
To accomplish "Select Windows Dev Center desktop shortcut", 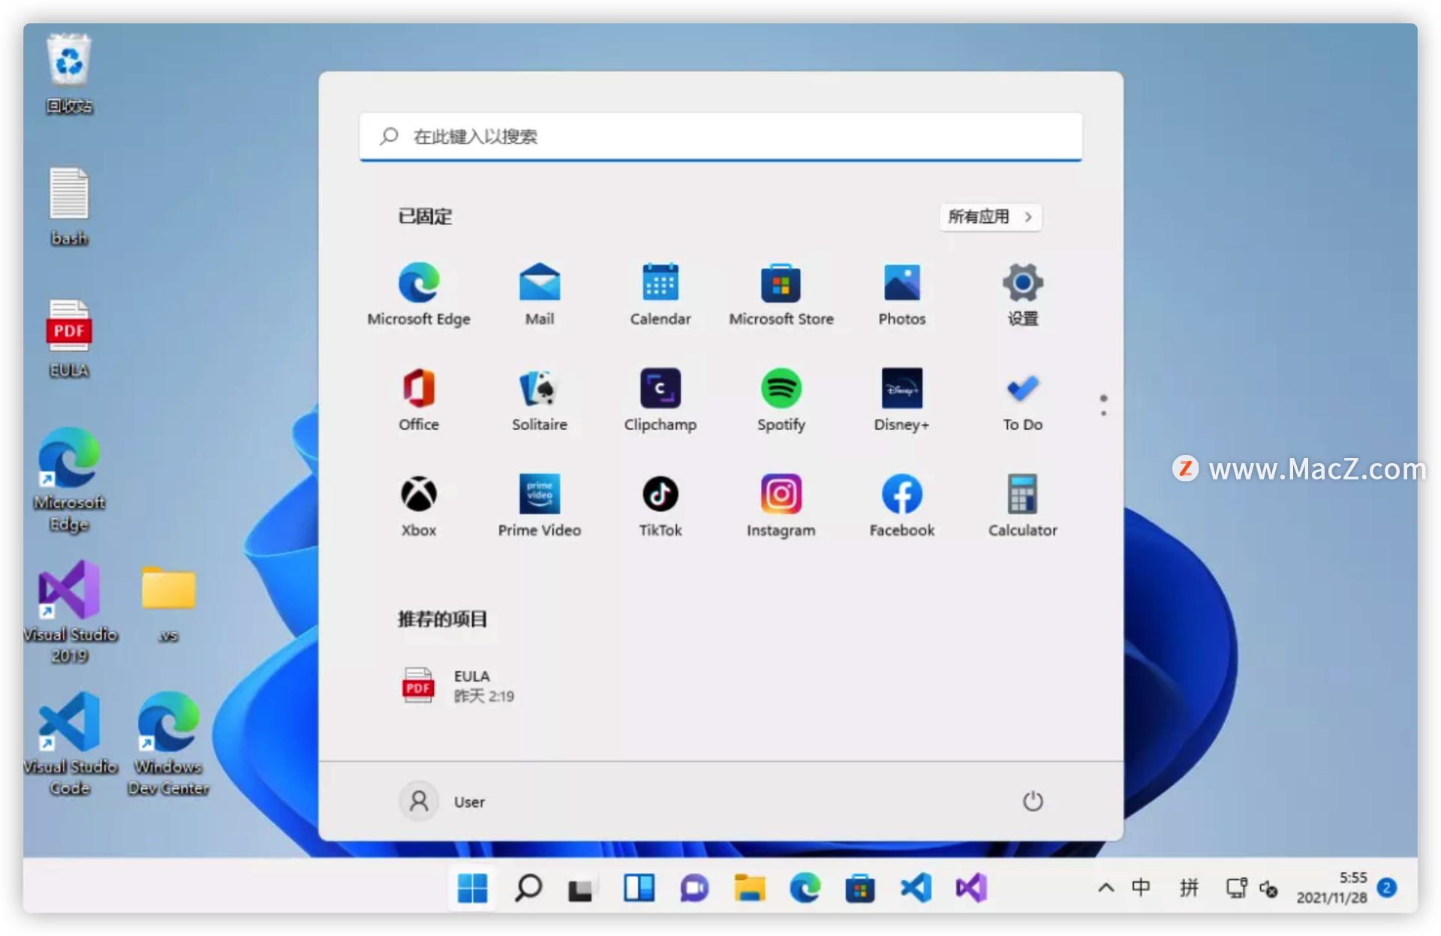I will tap(168, 744).
